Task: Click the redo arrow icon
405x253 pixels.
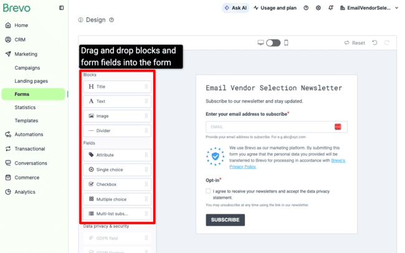Action: coord(387,42)
